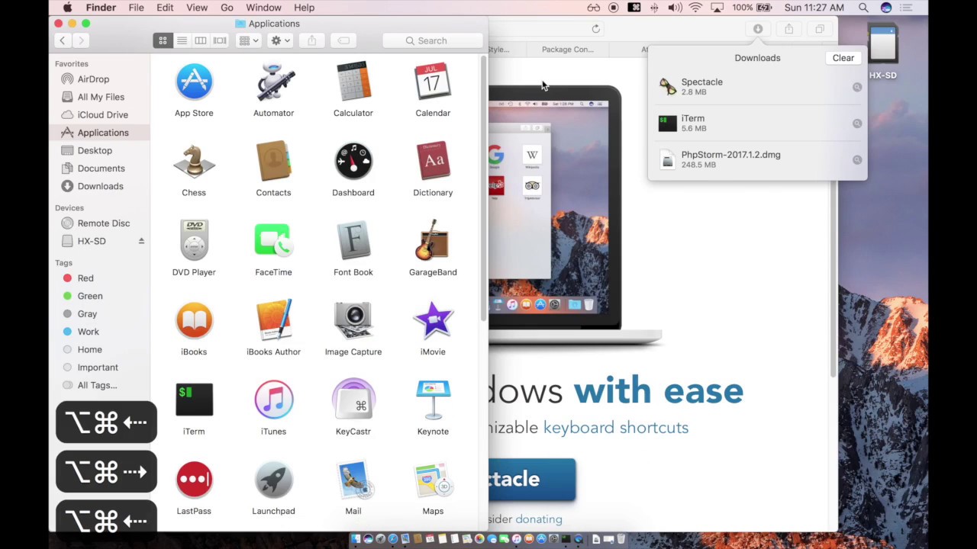
Task: Show All Tags in Finder sidebar
Action: [97, 385]
